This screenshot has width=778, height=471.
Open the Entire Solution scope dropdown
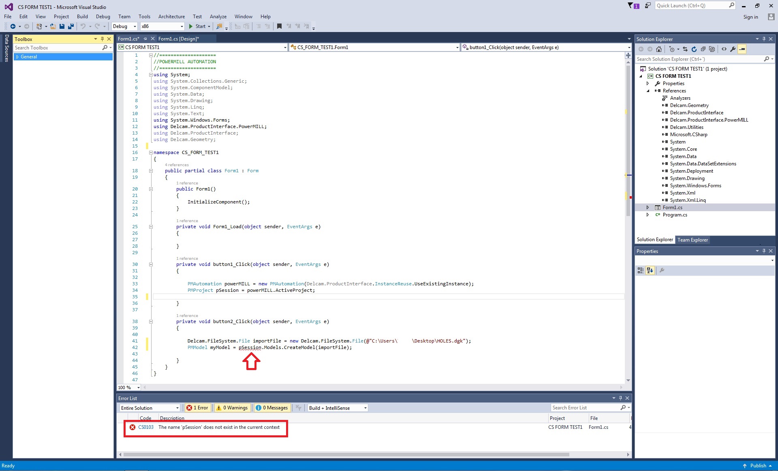point(150,408)
